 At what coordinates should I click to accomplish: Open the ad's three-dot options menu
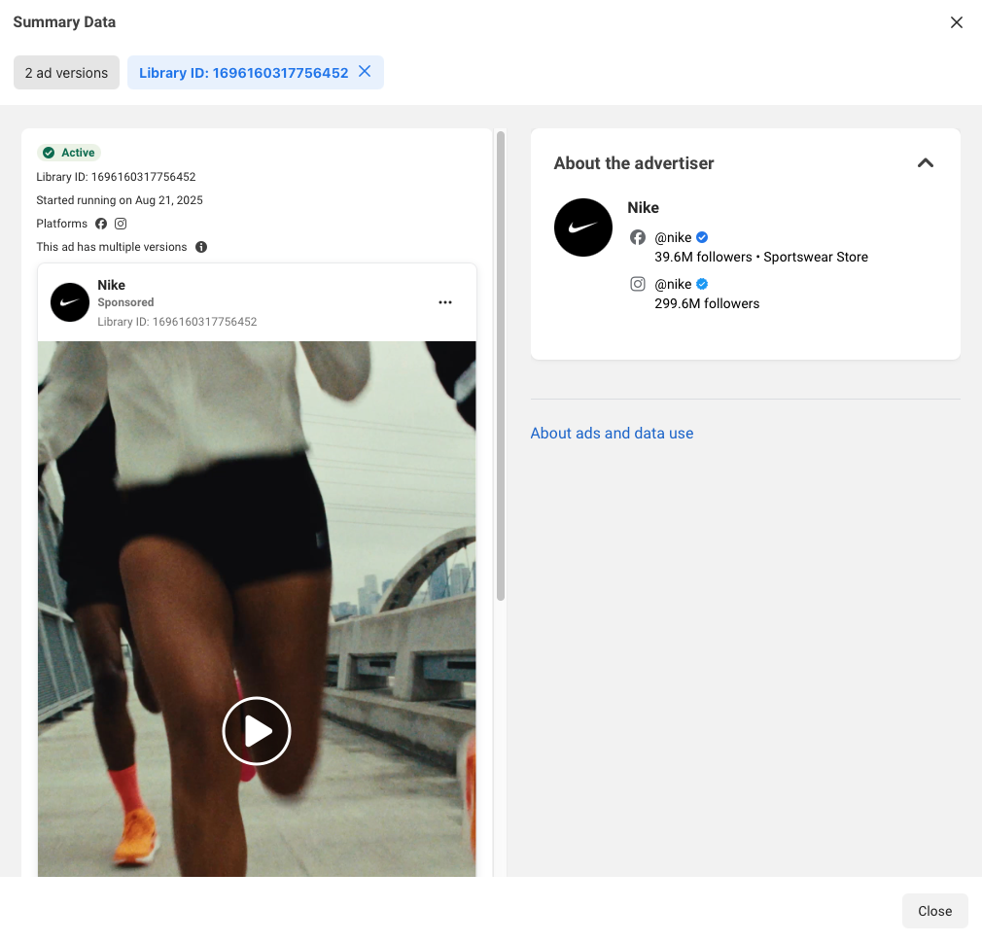click(x=445, y=302)
